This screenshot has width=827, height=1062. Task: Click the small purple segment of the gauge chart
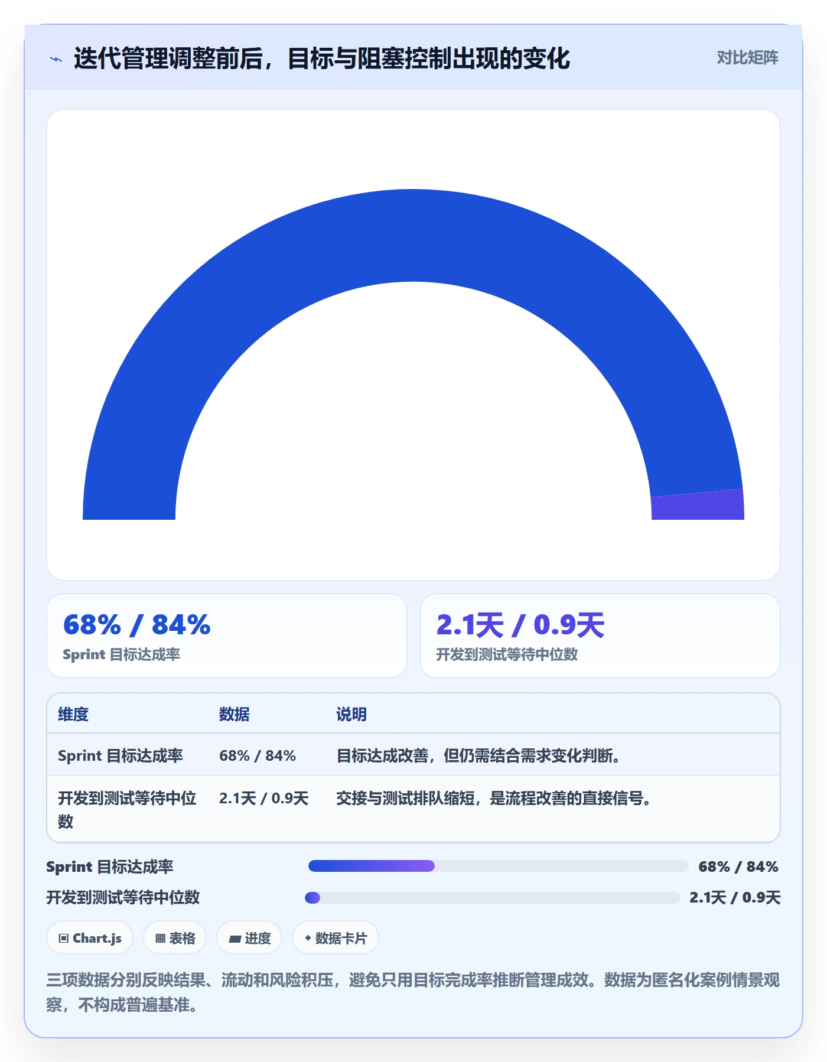tap(698, 505)
